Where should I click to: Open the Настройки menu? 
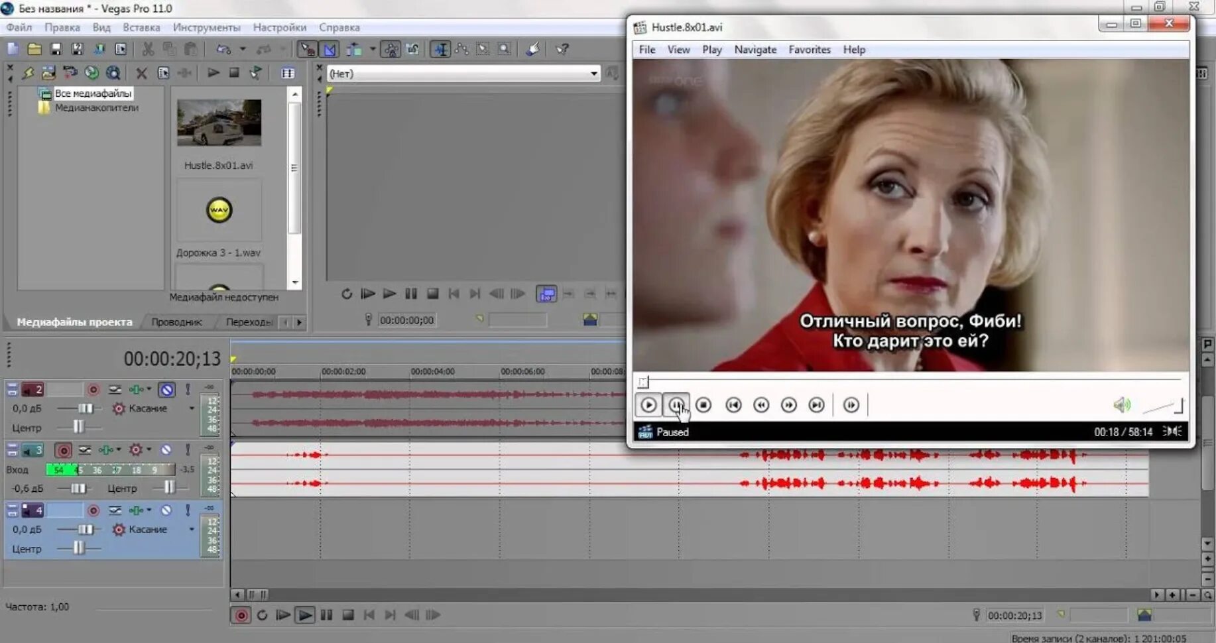point(279,27)
